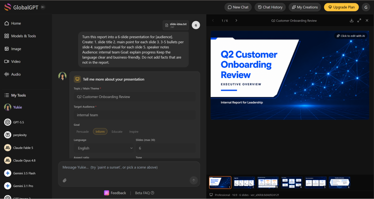
Task: Open Chat History
Action: click(270, 7)
